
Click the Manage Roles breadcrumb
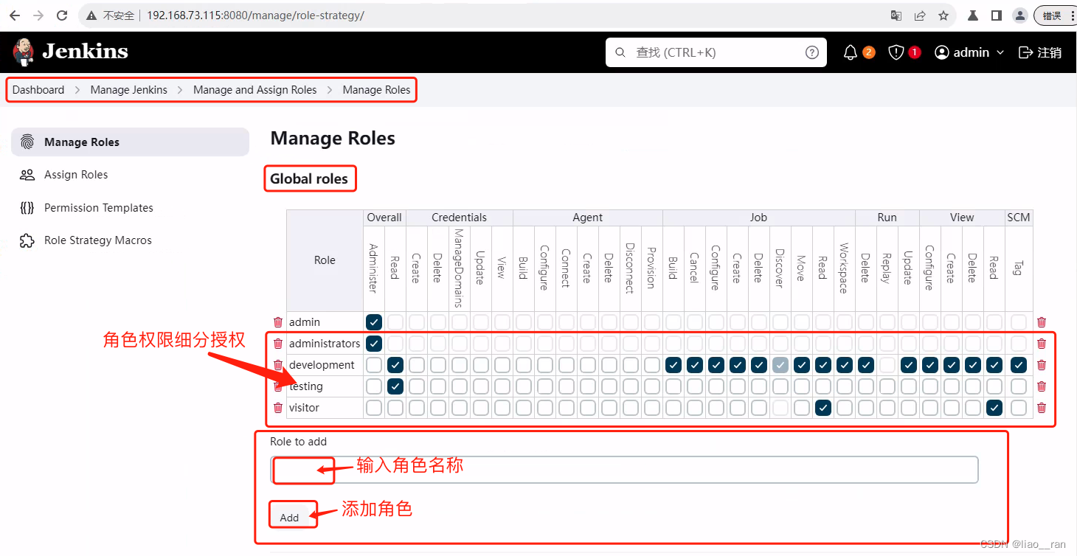[377, 90]
